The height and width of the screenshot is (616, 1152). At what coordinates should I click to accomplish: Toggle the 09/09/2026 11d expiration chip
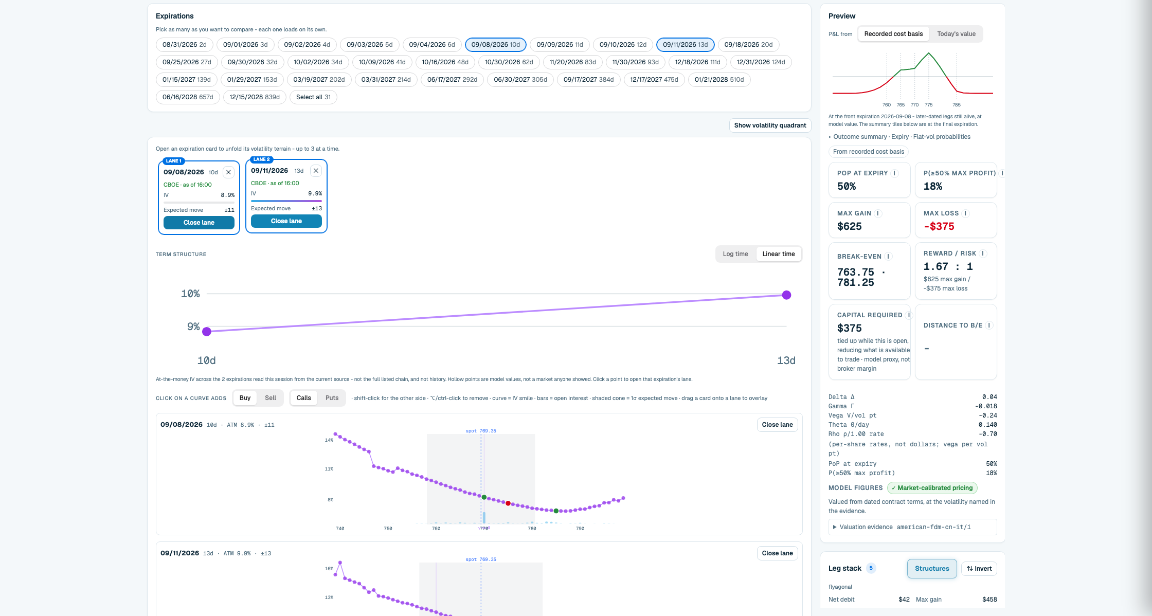[x=560, y=45]
